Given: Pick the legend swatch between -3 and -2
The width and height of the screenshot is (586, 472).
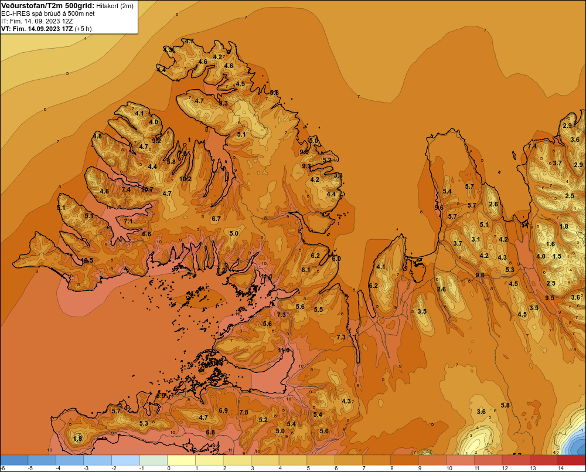Looking at the screenshot, I should point(98,460).
